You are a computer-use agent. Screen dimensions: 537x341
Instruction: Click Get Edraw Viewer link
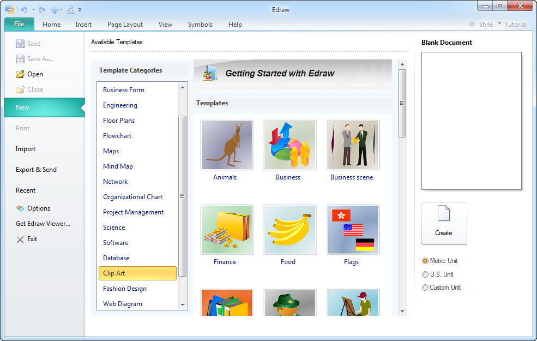(x=43, y=224)
